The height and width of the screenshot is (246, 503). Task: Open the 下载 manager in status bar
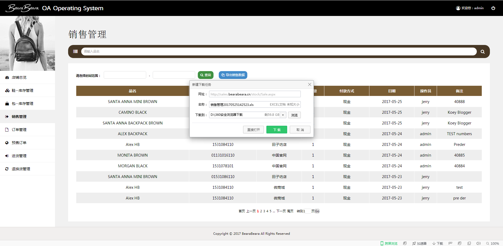pos(438,243)
